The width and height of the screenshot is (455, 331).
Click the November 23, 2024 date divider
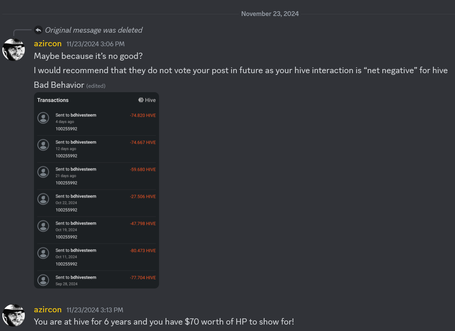(x=270, y=14)
